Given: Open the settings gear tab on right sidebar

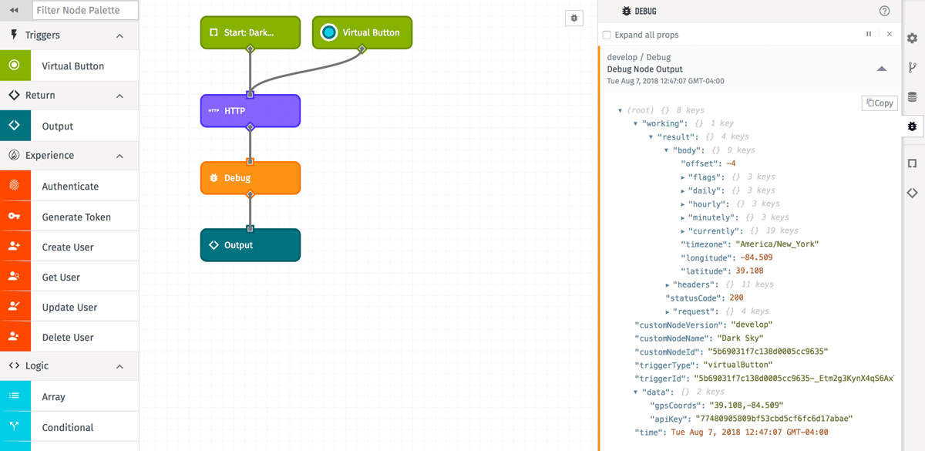Looking at the screenshot, I should tap(912, 38).
